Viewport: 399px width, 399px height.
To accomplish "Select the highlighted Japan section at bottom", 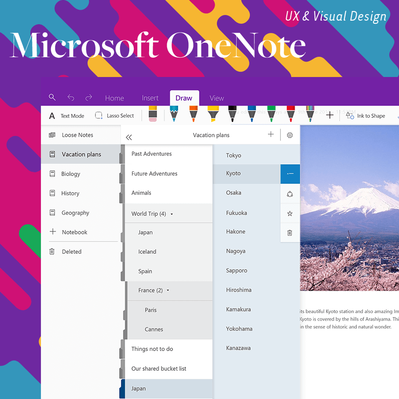I will point(168,388).
